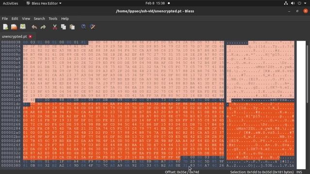Click the Offset status bar entry
310x174 pixels.
point(182,172)
